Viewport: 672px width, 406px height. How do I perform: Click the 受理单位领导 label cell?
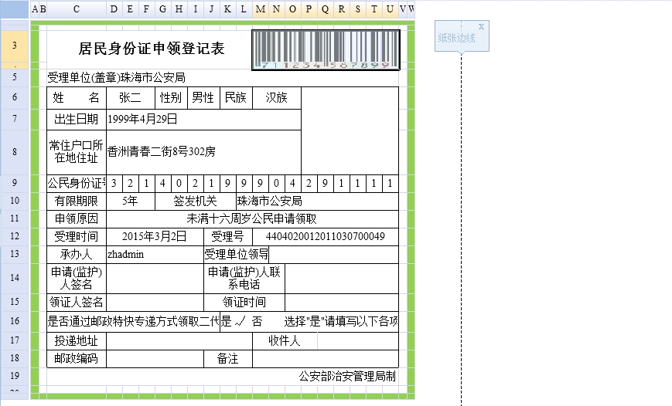pos(236,255)
